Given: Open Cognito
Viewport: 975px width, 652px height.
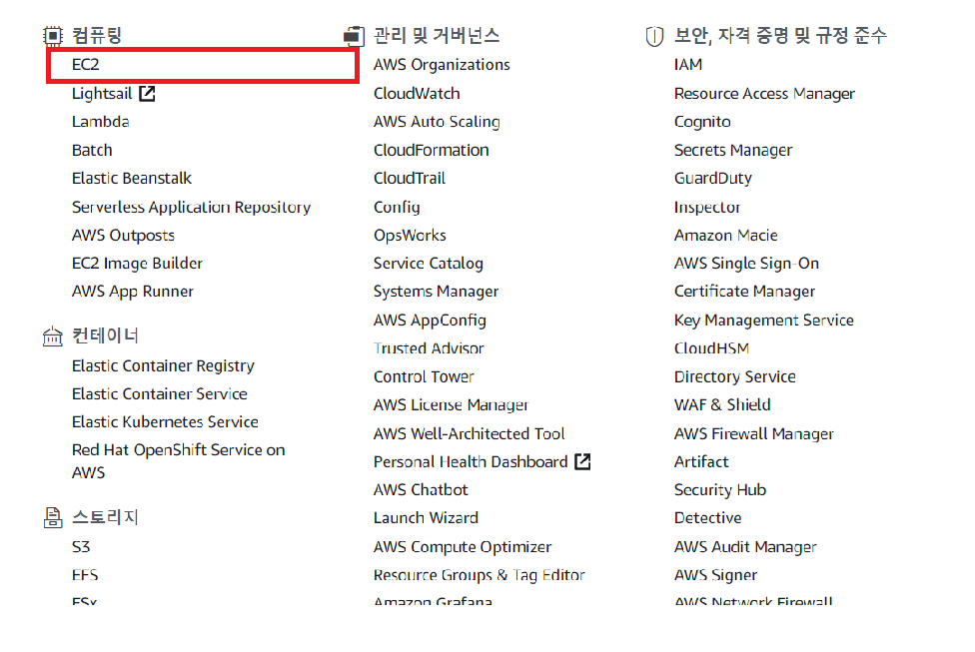Looking at the screenshot, I should tap(702, 122).
